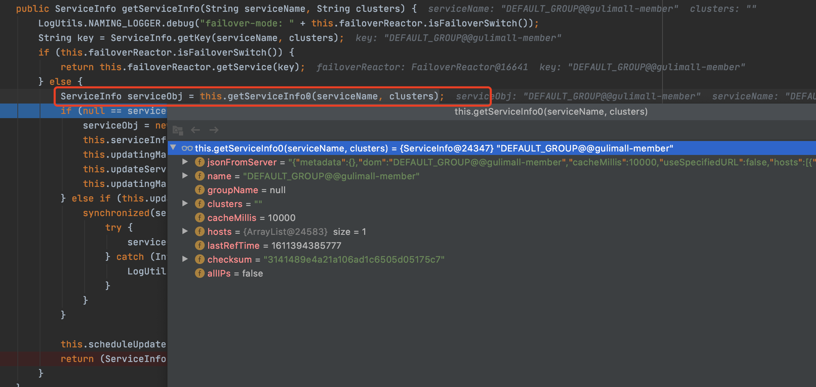
Task: Expand the clusters field
Action: point(185,204)
